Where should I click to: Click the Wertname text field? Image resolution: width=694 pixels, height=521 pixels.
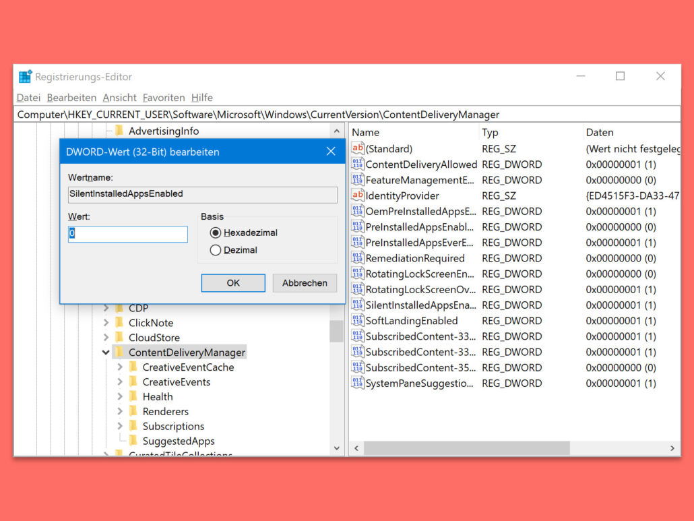[x=203, y=194]
